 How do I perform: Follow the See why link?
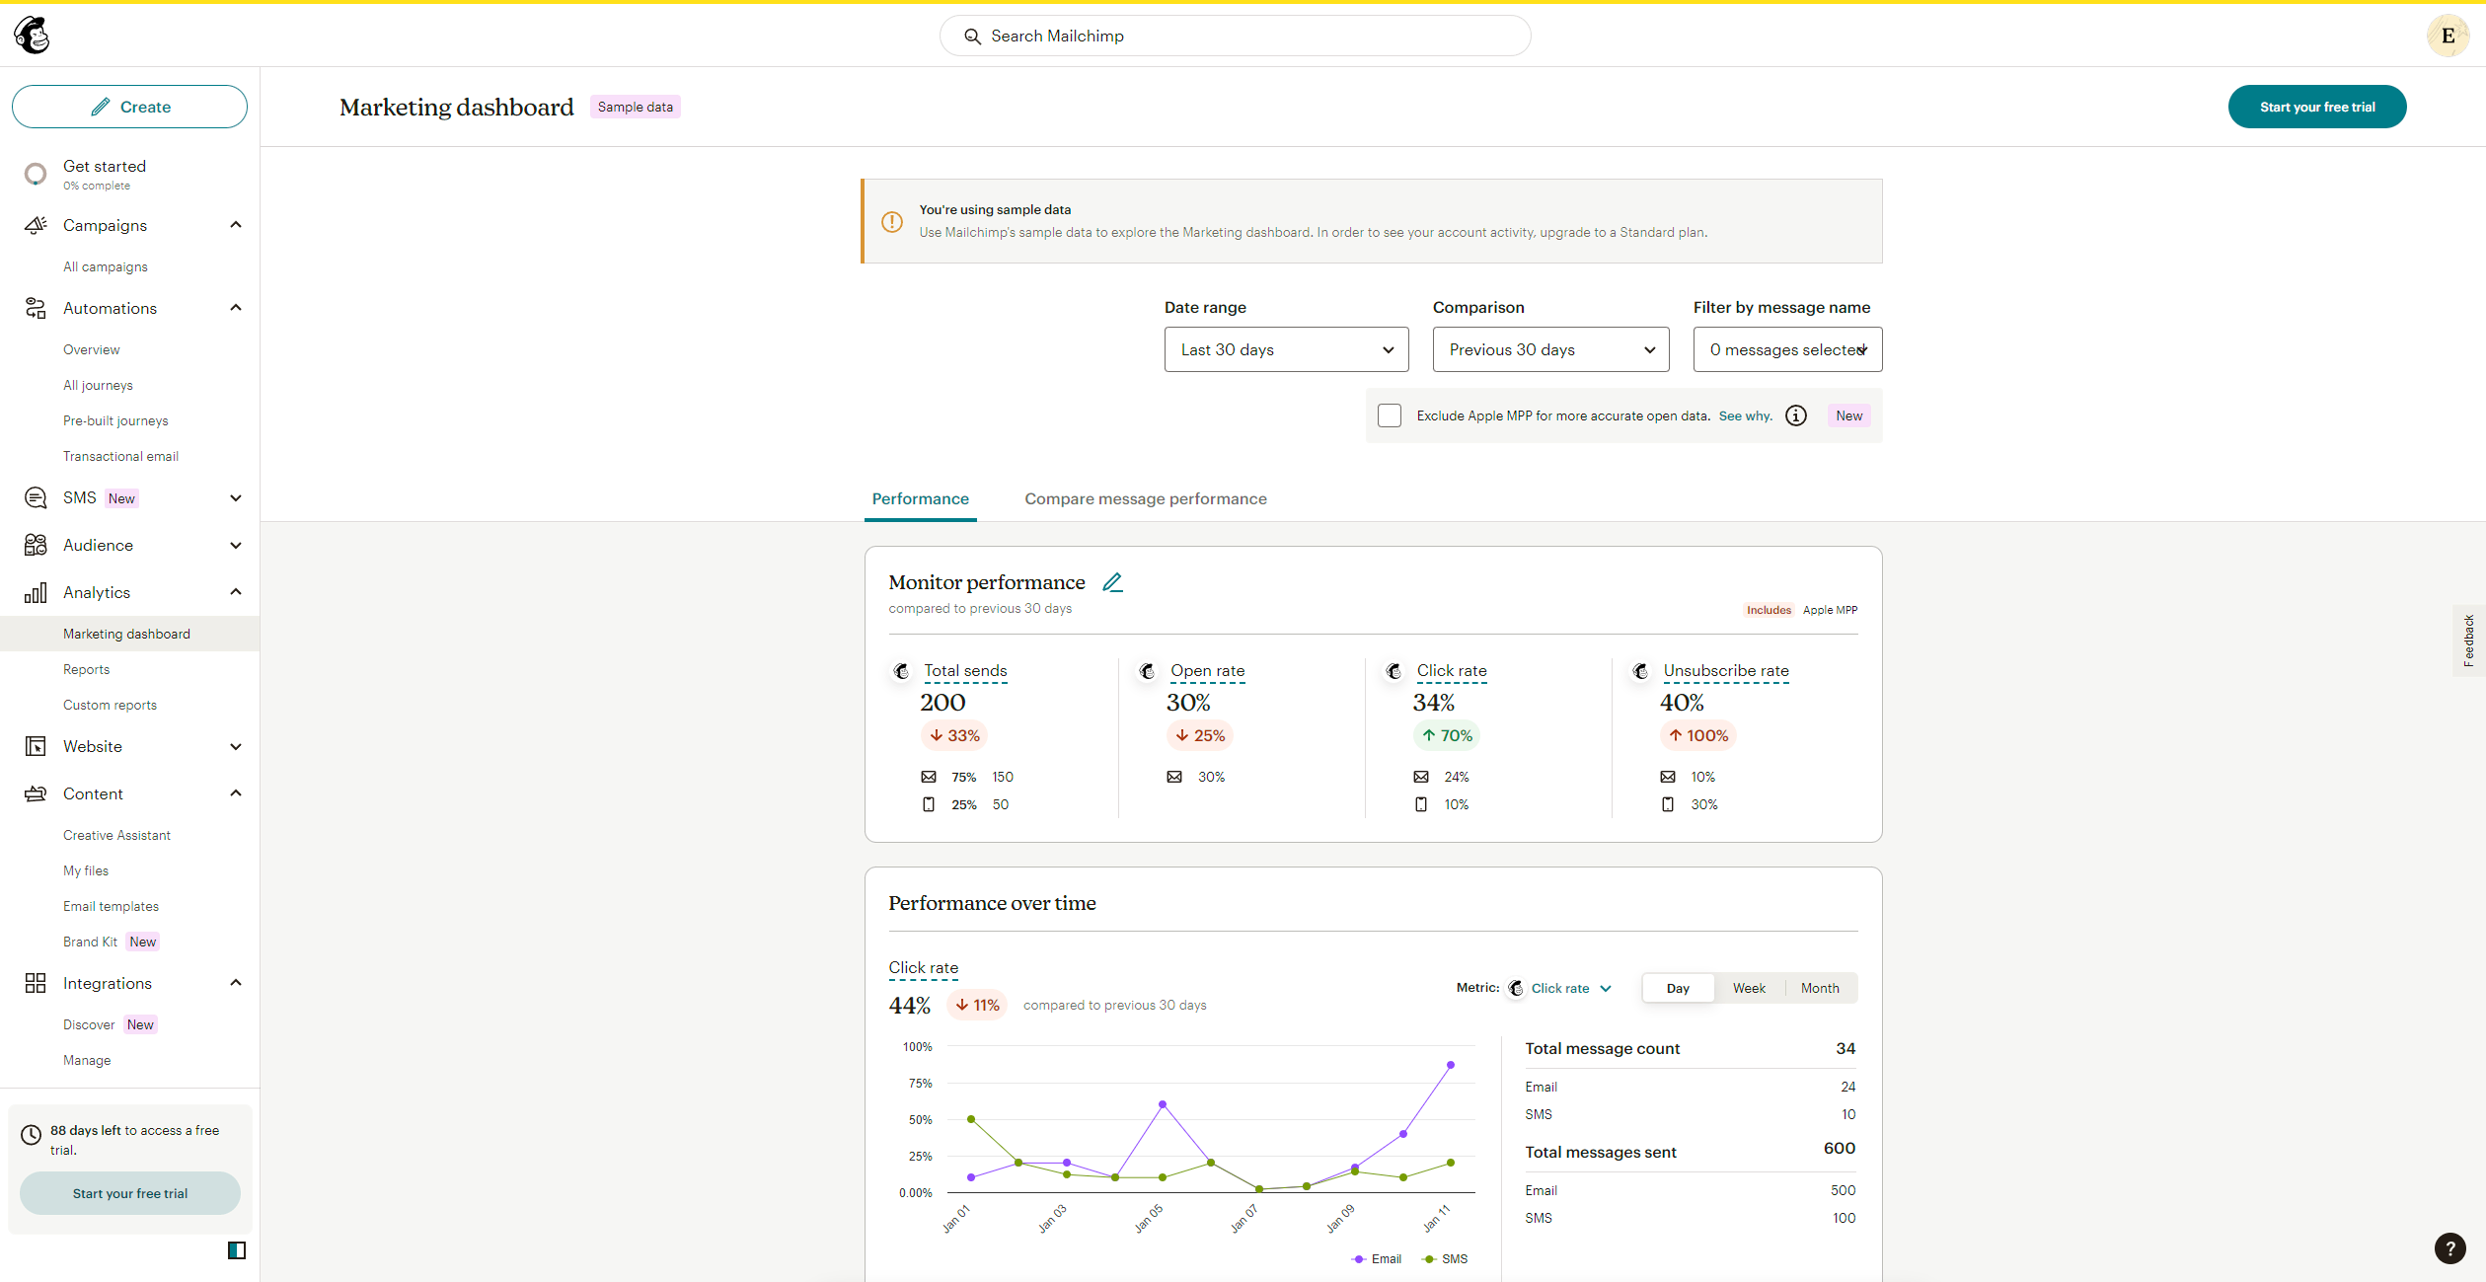pyautogui.click(x=1745, y=415)
